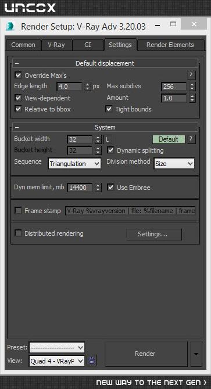
Task: Click the 3ds Max application icon in title bar
Action: click(x=10, y=26)
